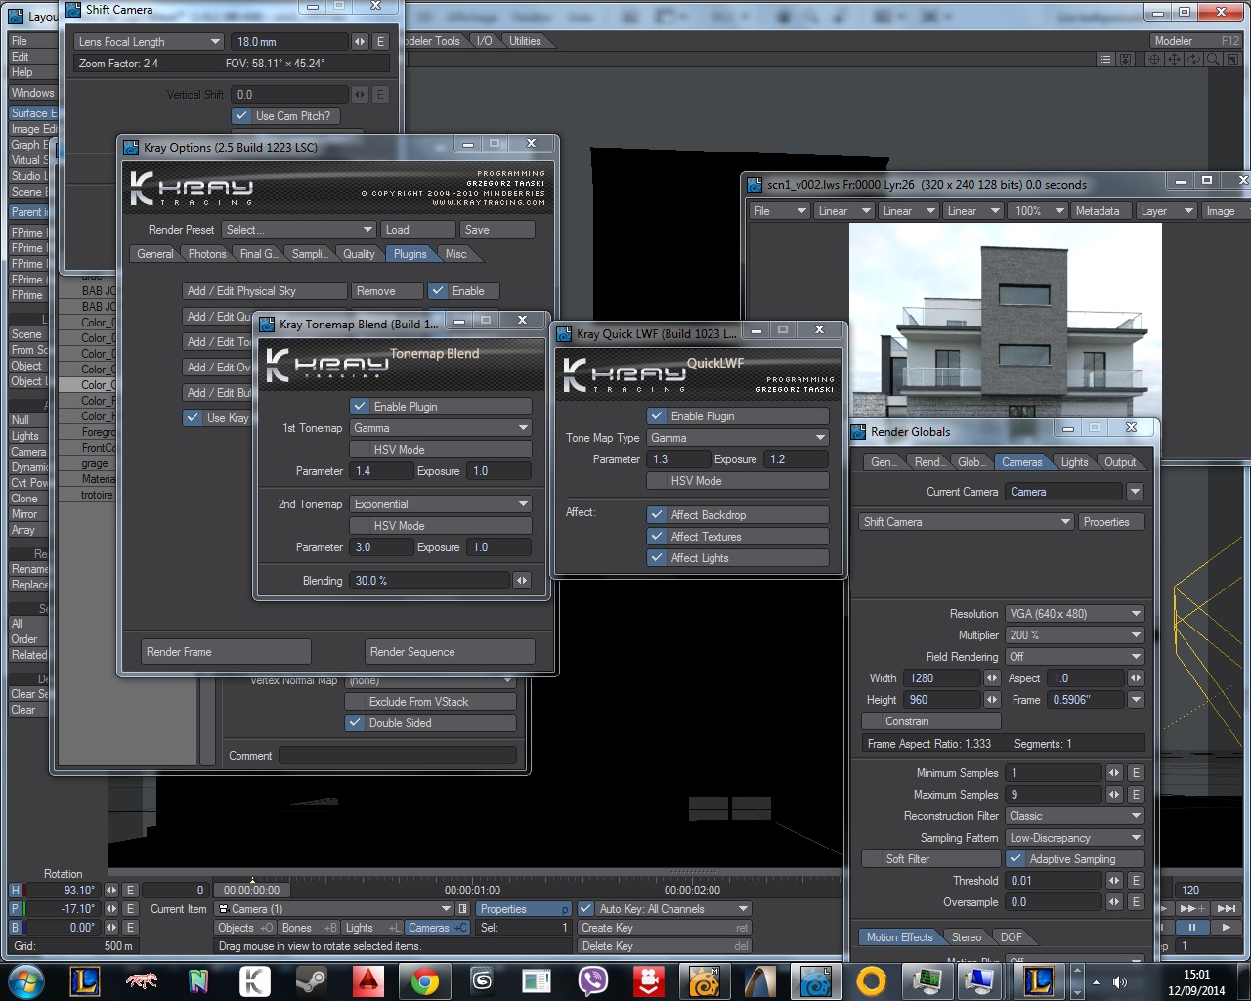
Task: Open Google Chrome from the taskbar
Action: [x=424, y=980]
